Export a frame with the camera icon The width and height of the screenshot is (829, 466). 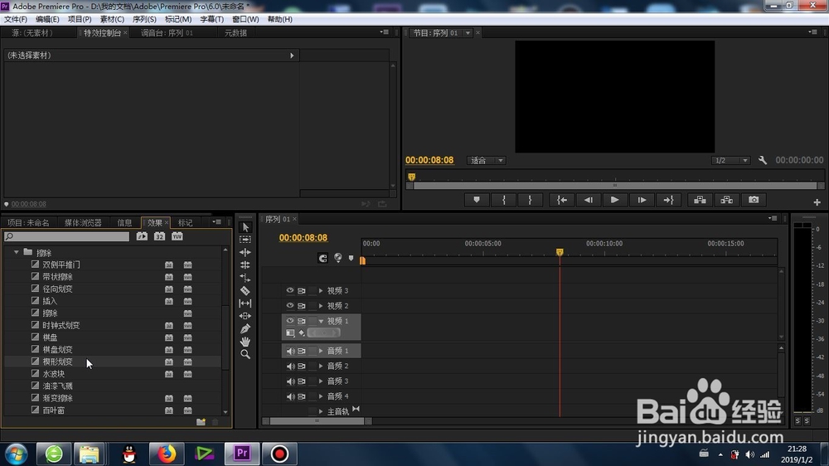754,200
